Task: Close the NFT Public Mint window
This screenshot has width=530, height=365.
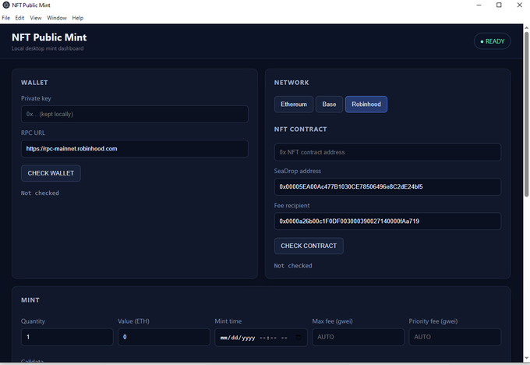Action: pos(520,5)
